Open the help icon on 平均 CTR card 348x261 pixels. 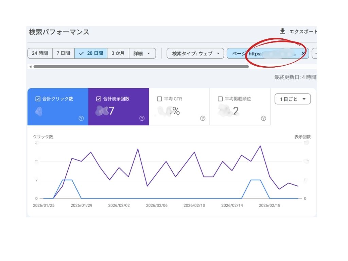pos(202,119)
